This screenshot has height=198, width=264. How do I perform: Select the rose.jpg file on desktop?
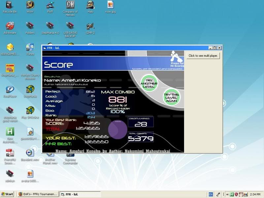point(110,5)
